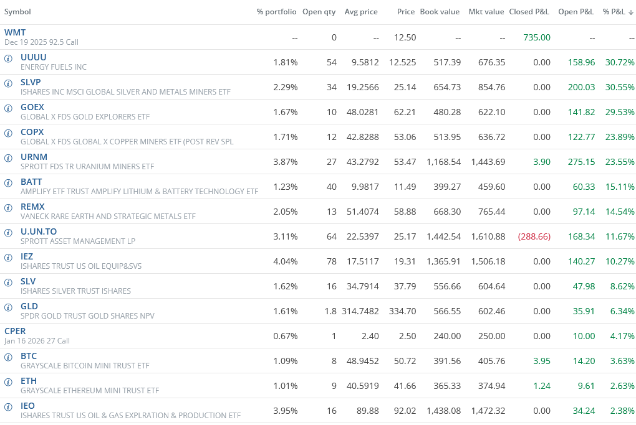This screenshot has width=636, height=425.
Task: Select GOEX book value 480.28
Action: click(447, 112)
